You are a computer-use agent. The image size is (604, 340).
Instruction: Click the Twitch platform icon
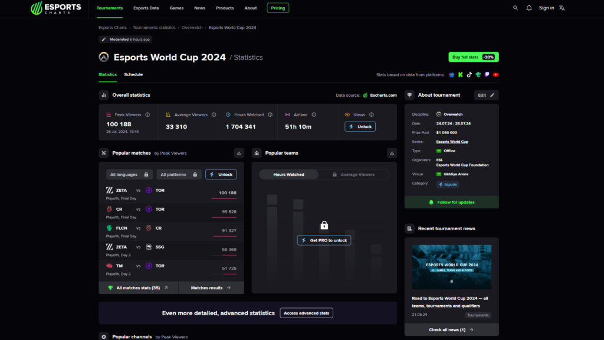(487, 74)
